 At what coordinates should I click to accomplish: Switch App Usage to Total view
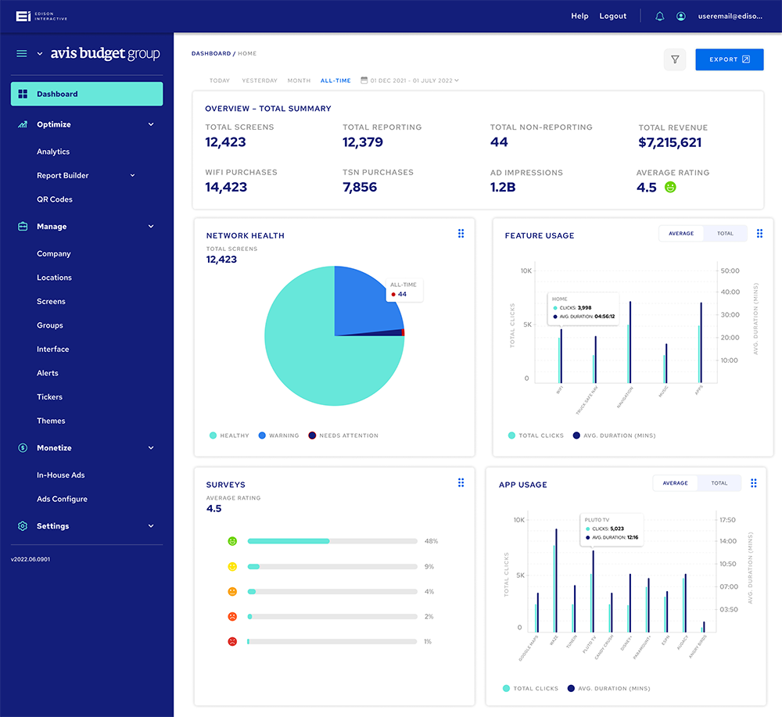(x=719, y=483)
